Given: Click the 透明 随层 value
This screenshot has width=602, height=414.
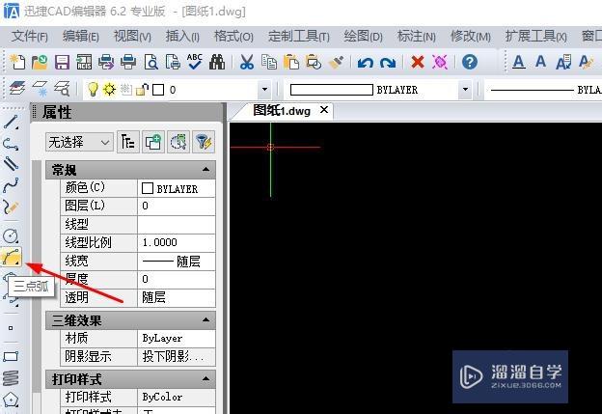Looking at the screenshot, I should click(177, 297).
